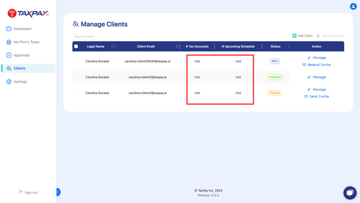Screen dimensions: 360x203
Task: Click the Approvals checkmark icon
Action: (9, 55)
